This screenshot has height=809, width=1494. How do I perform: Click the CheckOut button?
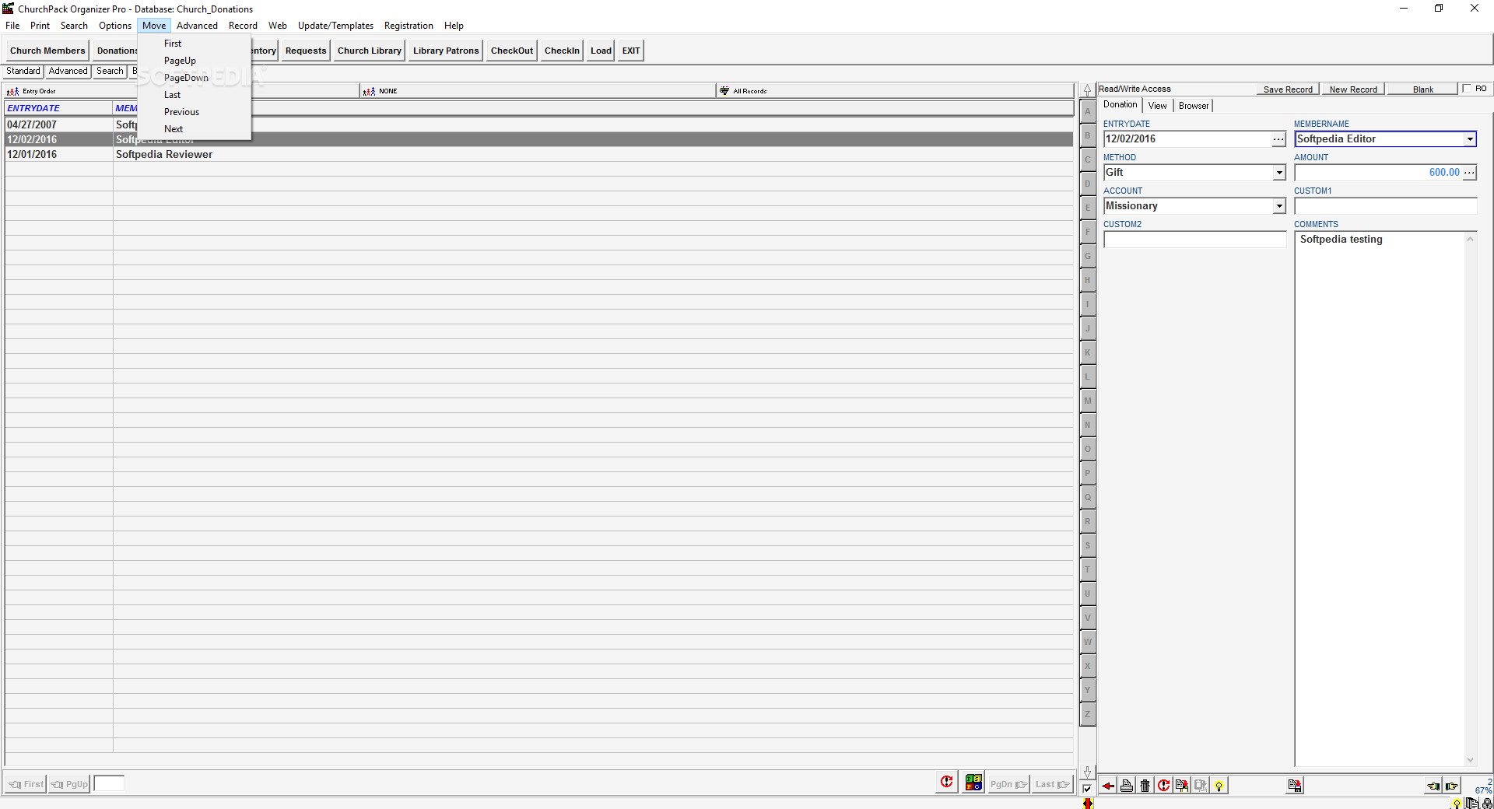[x=512, y=51]
